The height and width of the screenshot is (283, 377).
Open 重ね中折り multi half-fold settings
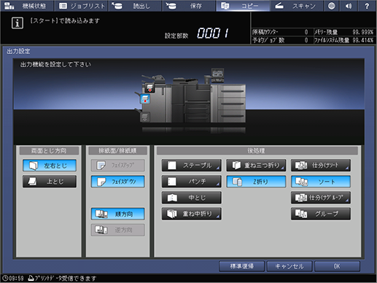192,214
